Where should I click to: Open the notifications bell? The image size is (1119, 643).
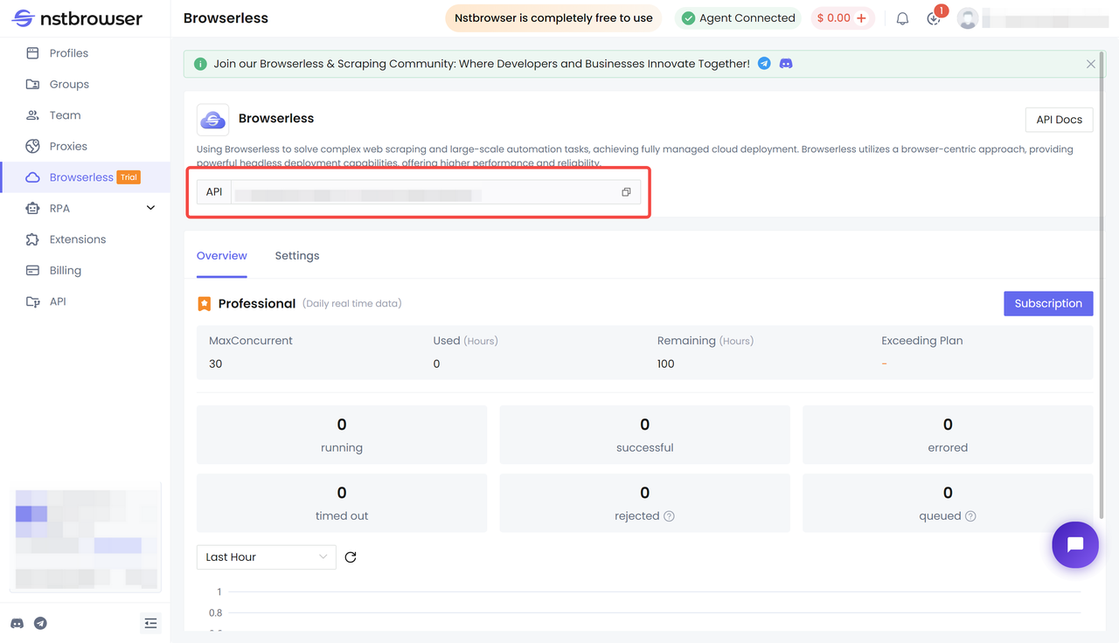(x=902, y=18)
